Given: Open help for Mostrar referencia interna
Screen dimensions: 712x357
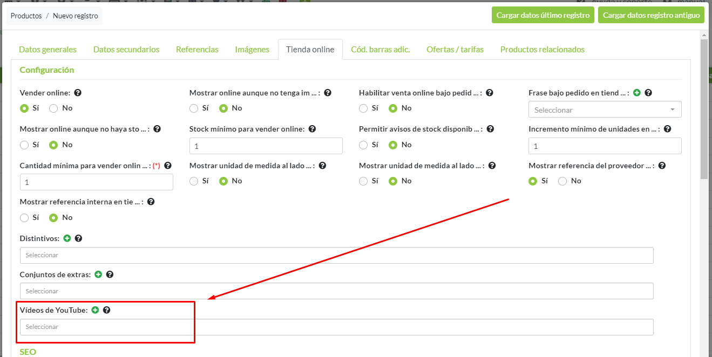Looking at the screenshot, I should coord(151,201).
